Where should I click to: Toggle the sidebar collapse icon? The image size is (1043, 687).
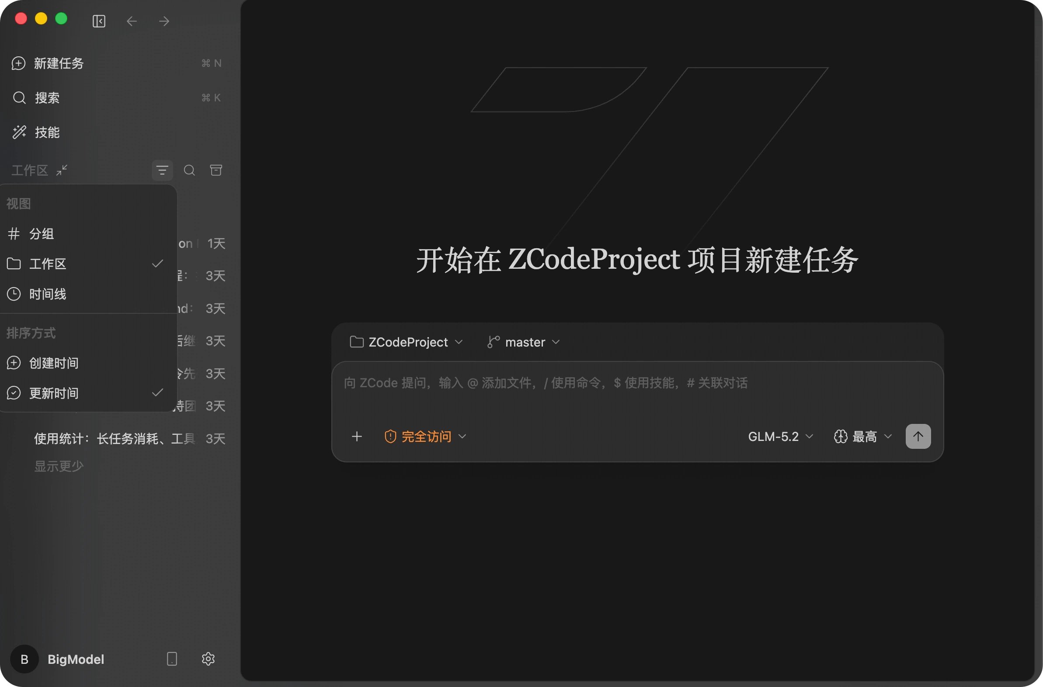[99, 21]
